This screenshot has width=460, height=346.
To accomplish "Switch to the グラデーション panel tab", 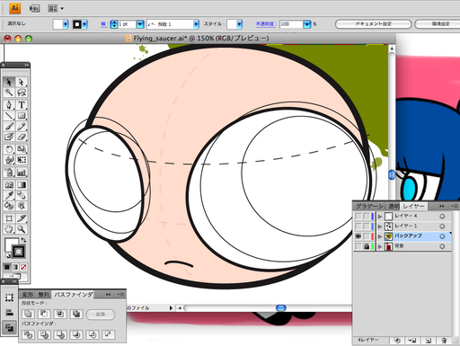I will pyautogui.click(x=369, y=206).
